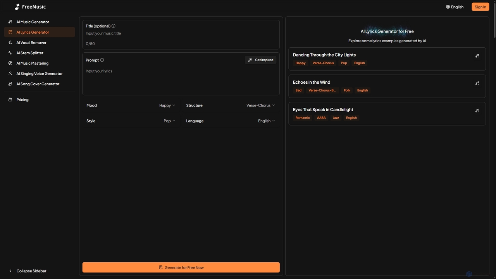Click the magic wand icon in Get inspired
The width and height of the screenshot is (496, 279).
(x=250, y=60)
